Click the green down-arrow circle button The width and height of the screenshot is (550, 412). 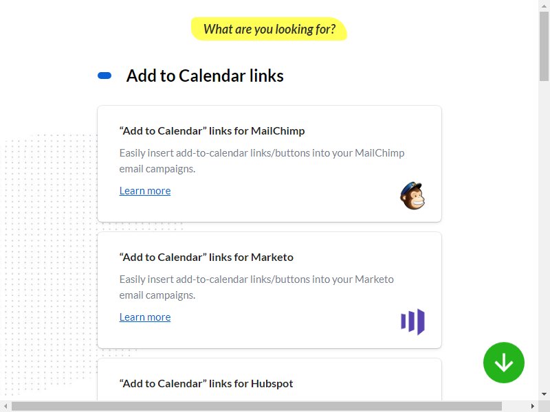(x=504, y=363)
